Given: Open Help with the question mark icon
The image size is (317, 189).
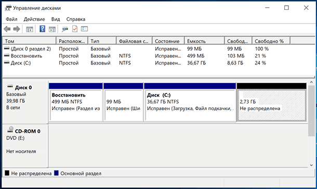Looking at the screenshot, I should pyautogui.click(x=42, y=29).
